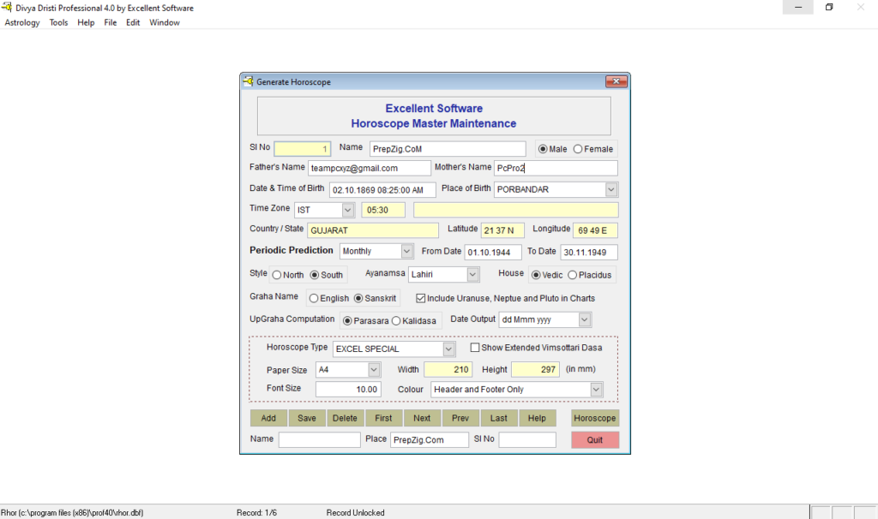This screenshot has width=878, height=519.
Task: Click the 'Record Unlocked' status bar text
Action: coord(355,513)
